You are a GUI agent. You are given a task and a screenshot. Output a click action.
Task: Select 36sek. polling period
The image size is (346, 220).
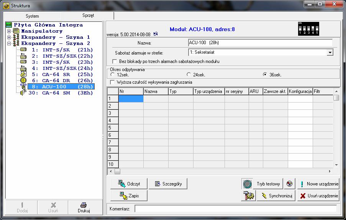265,74
